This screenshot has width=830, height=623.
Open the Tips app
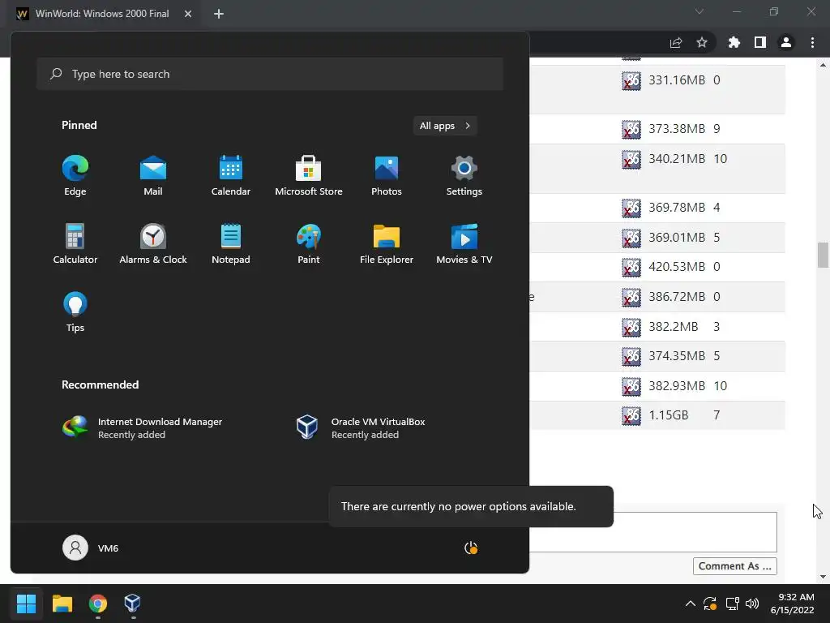tap(75, 312)
